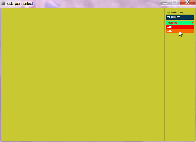Click the usb_port_select title bar icon
The image size is (196, 142).
[x=3, y=3]
